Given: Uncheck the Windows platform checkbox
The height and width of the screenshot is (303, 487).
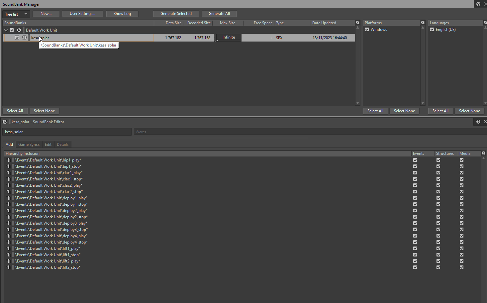Looking at the screenshot, I should 367,30.
